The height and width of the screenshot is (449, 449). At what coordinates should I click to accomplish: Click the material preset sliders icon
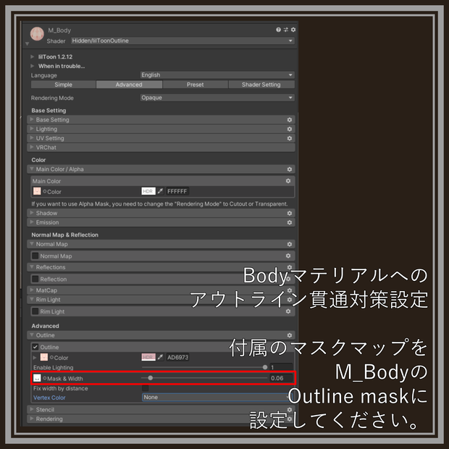[286, 30]
